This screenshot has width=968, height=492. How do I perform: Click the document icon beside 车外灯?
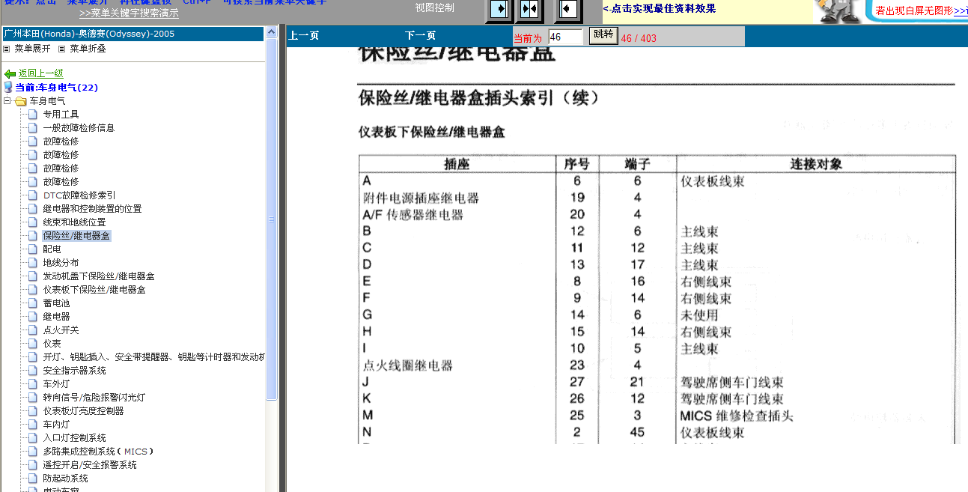point(32,384)
